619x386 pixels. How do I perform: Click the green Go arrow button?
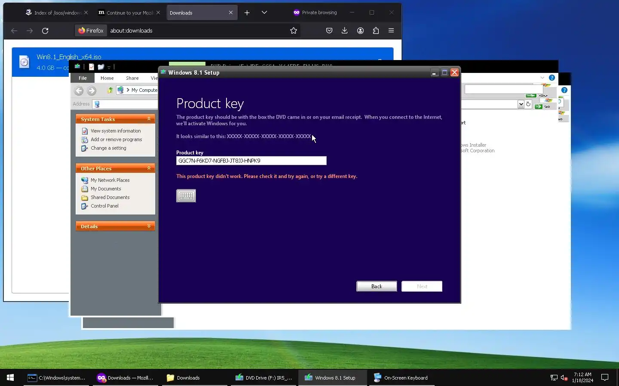click(x=538, y=106)
